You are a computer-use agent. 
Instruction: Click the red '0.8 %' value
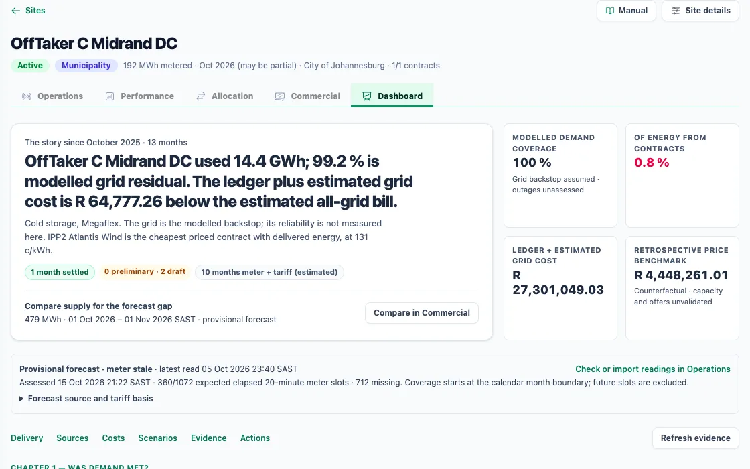[652, 163]
